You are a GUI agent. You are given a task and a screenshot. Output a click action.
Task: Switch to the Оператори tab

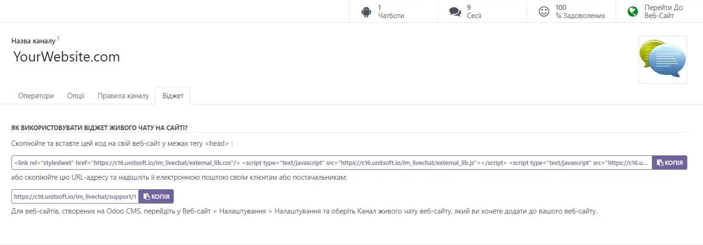pos(36,96)
